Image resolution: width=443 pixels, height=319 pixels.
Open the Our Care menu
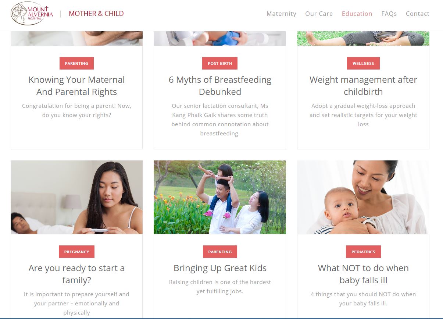click(319, 14)
